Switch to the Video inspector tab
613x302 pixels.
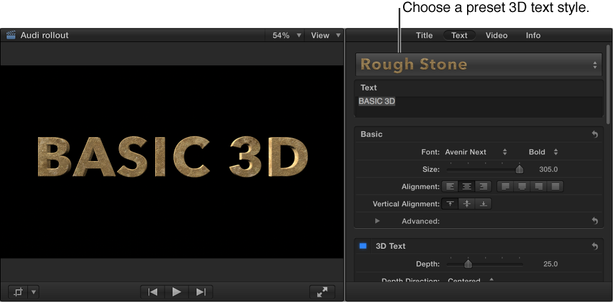496,35
